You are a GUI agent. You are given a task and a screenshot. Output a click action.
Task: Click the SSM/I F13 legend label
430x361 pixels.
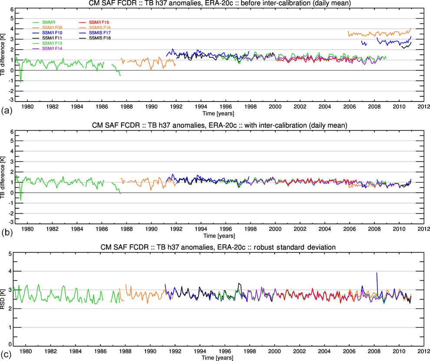(51, 44)
